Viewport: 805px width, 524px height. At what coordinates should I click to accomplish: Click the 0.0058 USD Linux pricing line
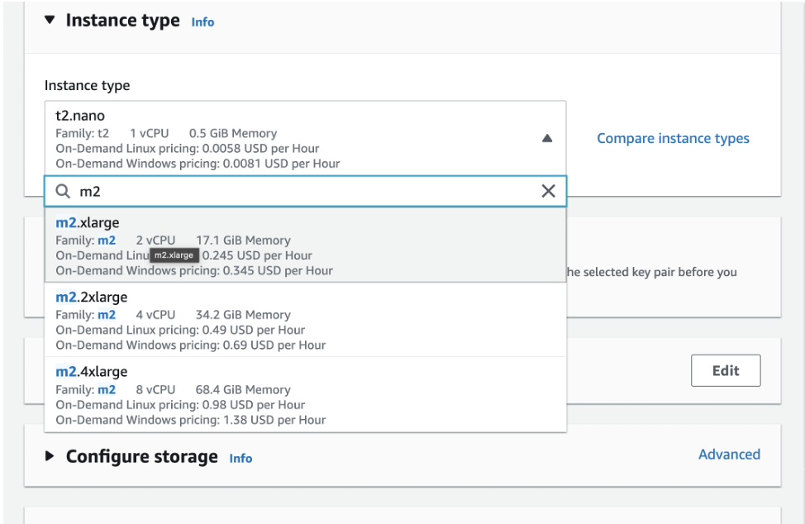coord(188,148)
